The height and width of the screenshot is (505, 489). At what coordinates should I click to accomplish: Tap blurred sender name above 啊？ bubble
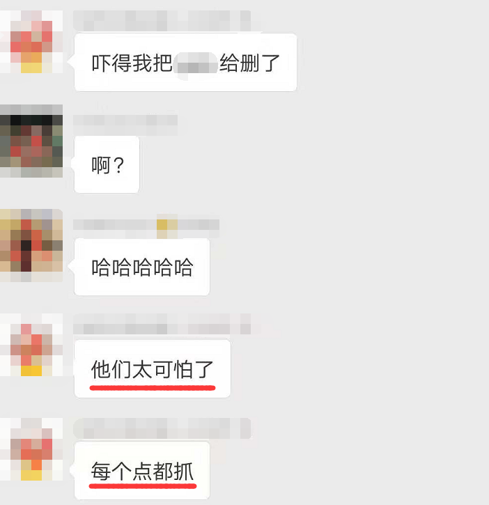125,125
